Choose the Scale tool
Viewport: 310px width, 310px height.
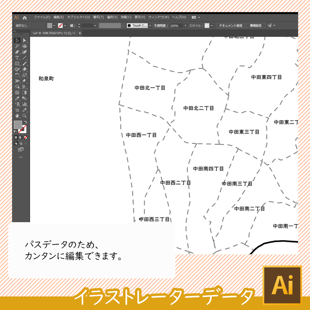pyautogui.click(x=25, y=75)
